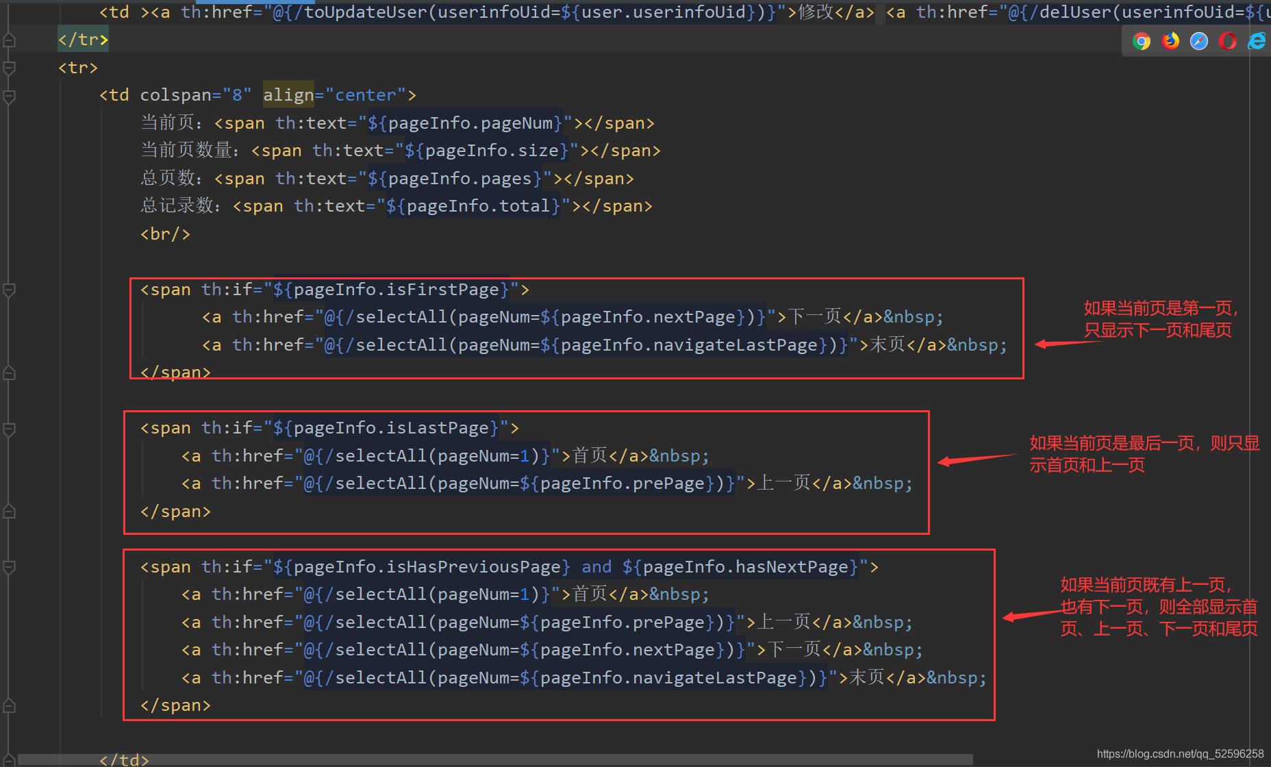
Task: Fold the isHasPreviousPage span block in gutter
Action: (10, 567)
